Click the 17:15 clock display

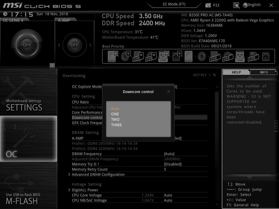click(22, 14)
